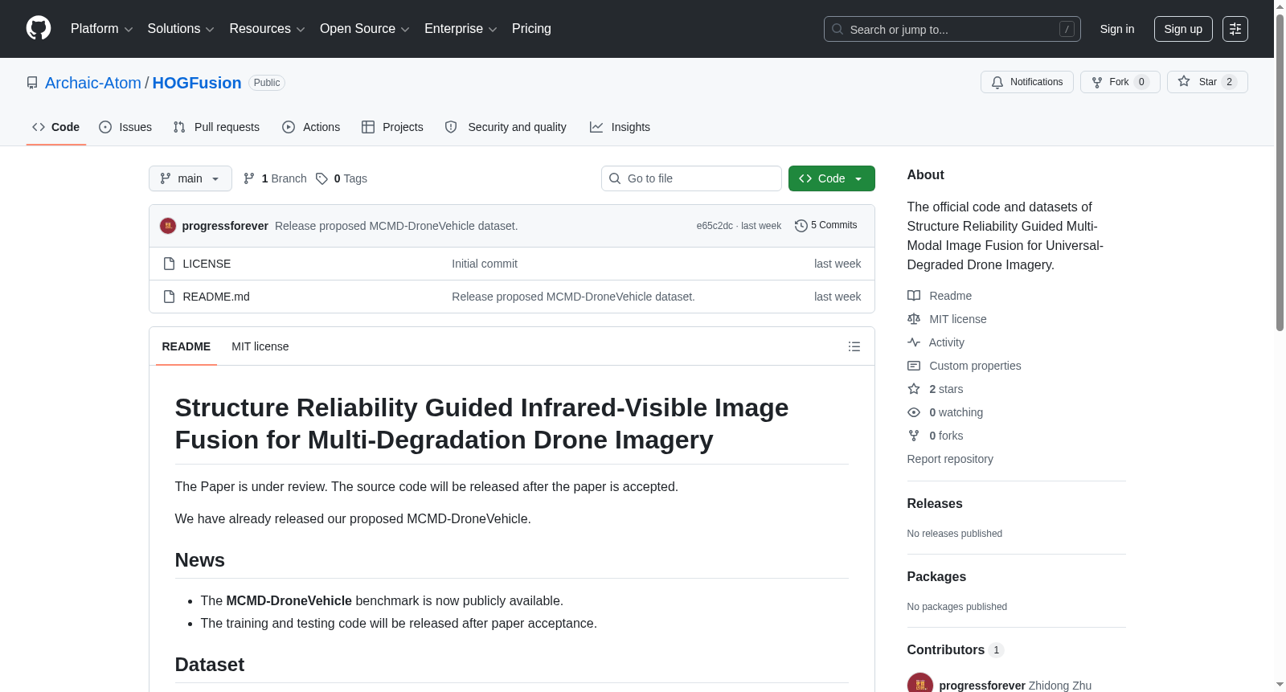Open the Actions tab
Screen dimensions: 1286x692
click(311, 127)
